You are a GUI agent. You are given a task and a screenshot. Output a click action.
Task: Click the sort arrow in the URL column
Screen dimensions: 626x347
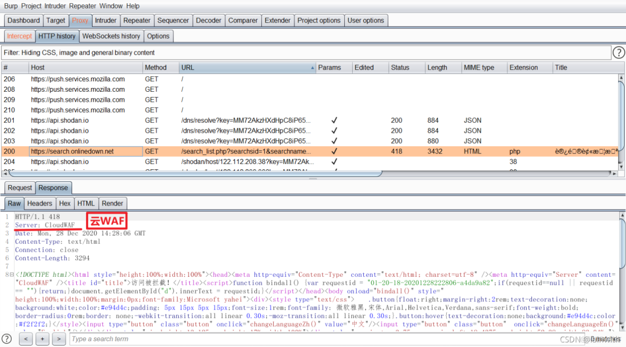click(312, 68)
